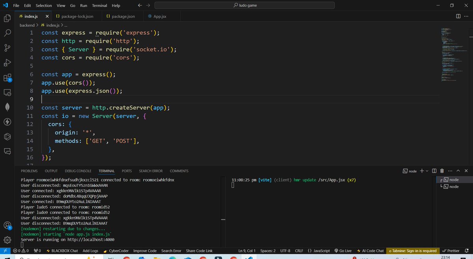
Task: Go back with navigation arrow
Action: tap(140, 6)
